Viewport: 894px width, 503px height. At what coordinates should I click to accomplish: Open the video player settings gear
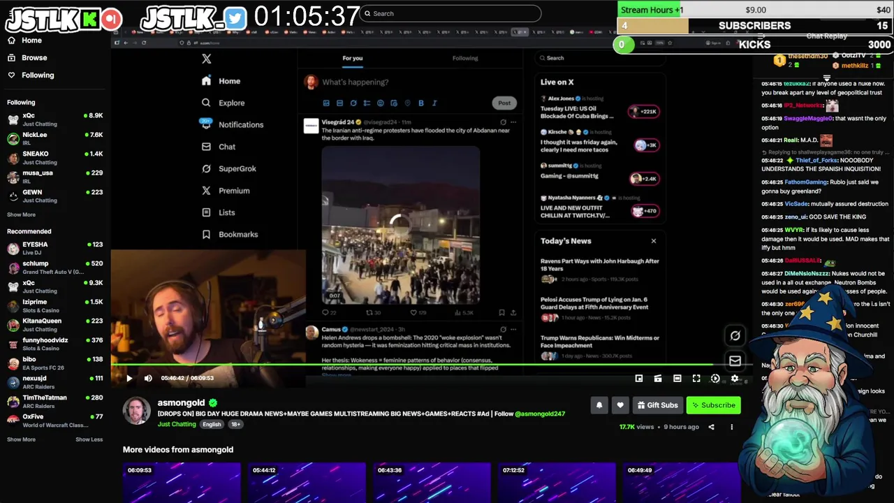click(x=734, y=378)
